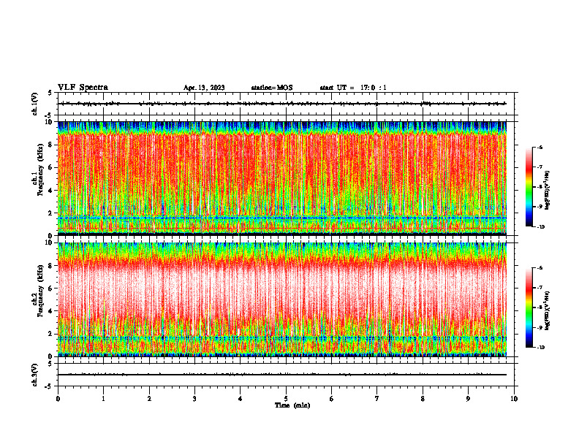The image size is (579, 447).
Task: Click the "5" tick on the ch.1(V) axis
Action: 50,93
